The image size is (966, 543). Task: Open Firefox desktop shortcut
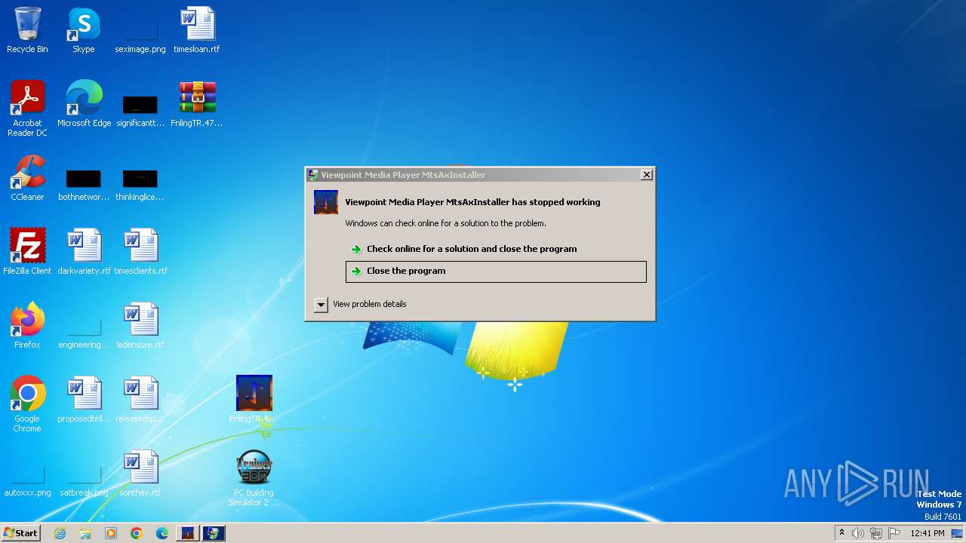coord(27,326)
